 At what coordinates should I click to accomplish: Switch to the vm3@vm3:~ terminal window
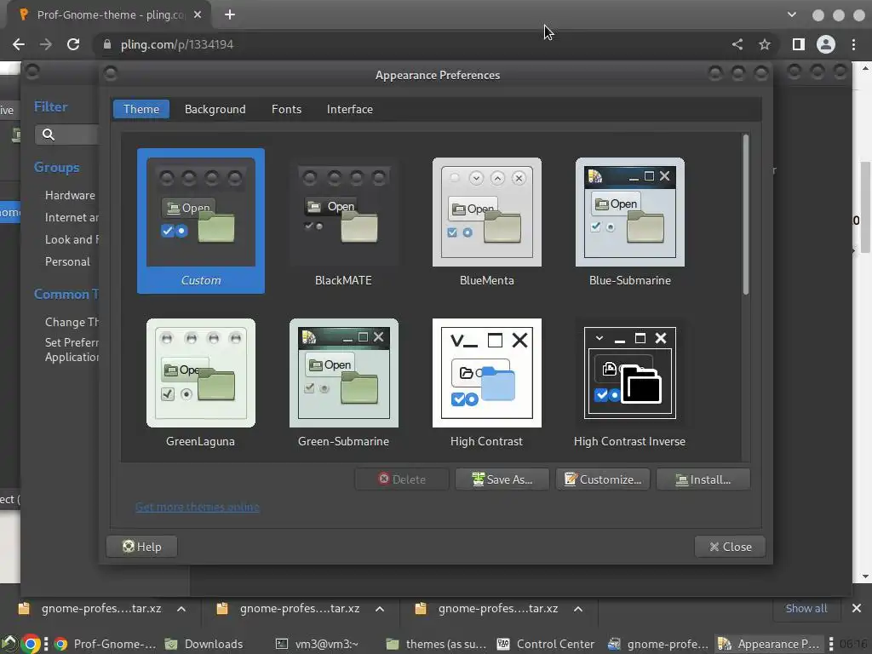pyautogui.click(x=318, y=644)
